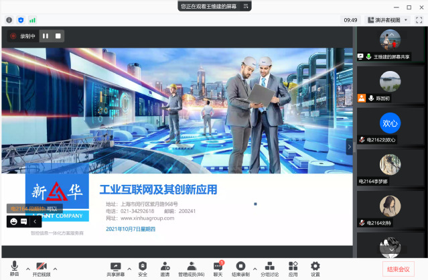This screenshot has height=280, width=428.
Task: Click the 邀请 invite icon
Action: click(165, 267)
